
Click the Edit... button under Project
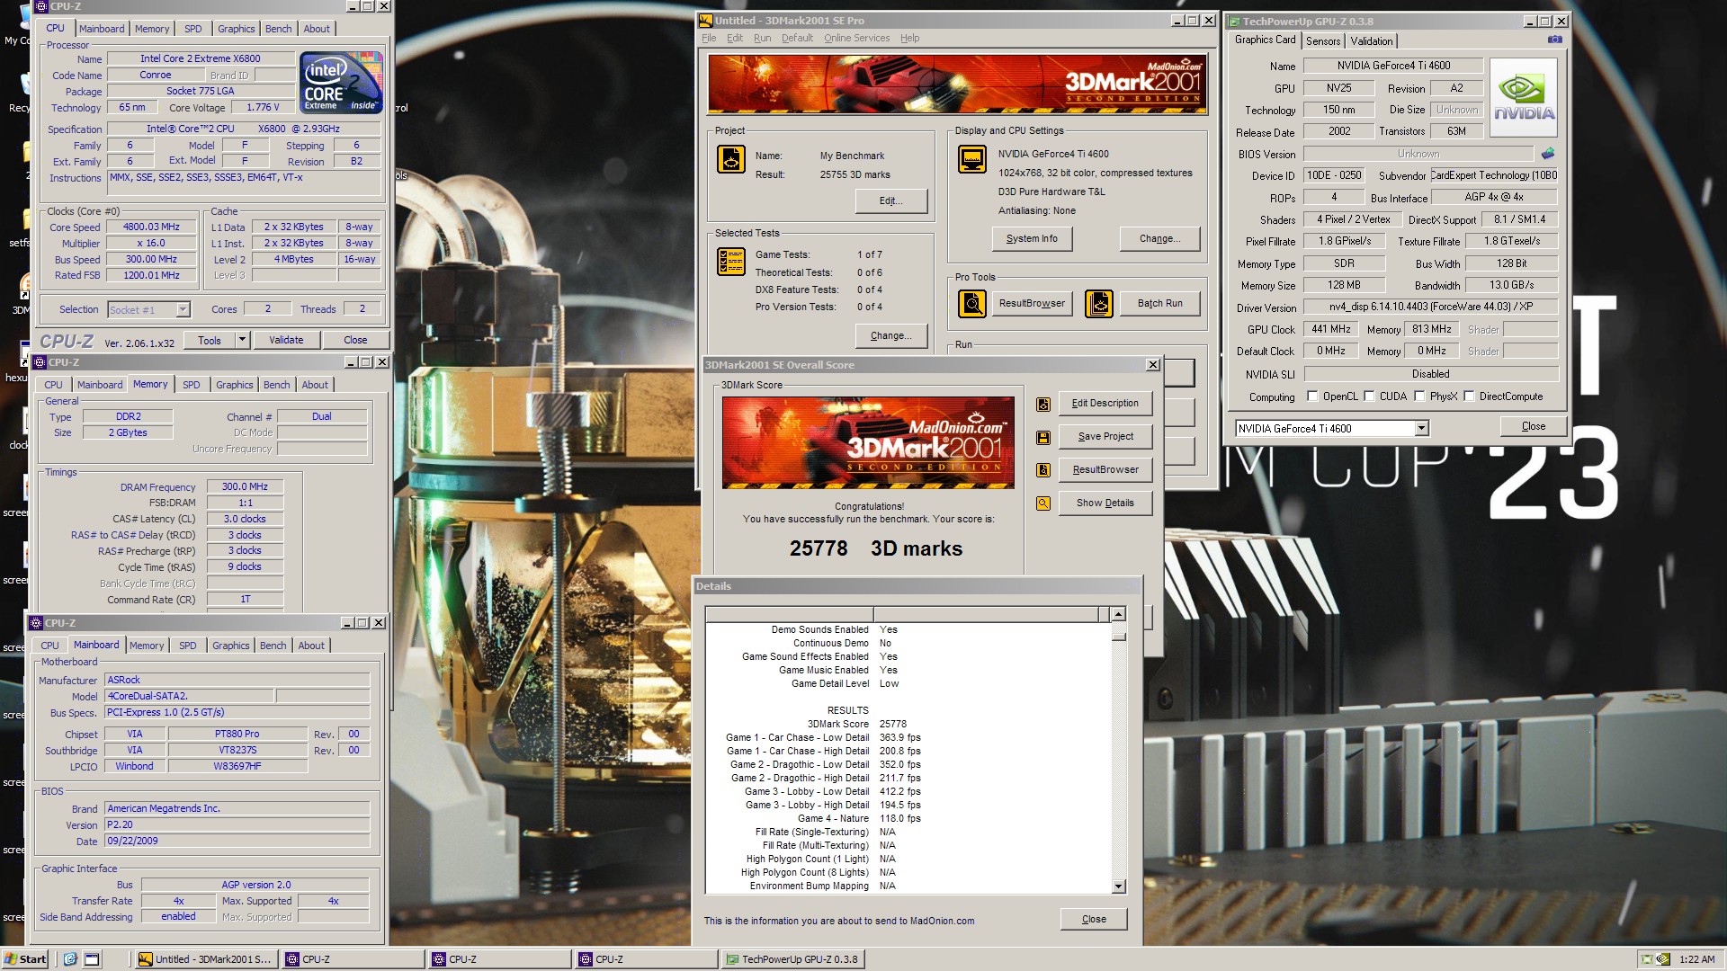(890, 201)
